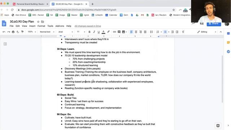Click the Undo icon in toolbar
Image resolution: width=231 pixels, height=130 pixels.
point(4,32)
